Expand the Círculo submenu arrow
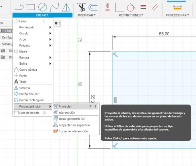Screen dimensions: 196x166 pos(50,33)
